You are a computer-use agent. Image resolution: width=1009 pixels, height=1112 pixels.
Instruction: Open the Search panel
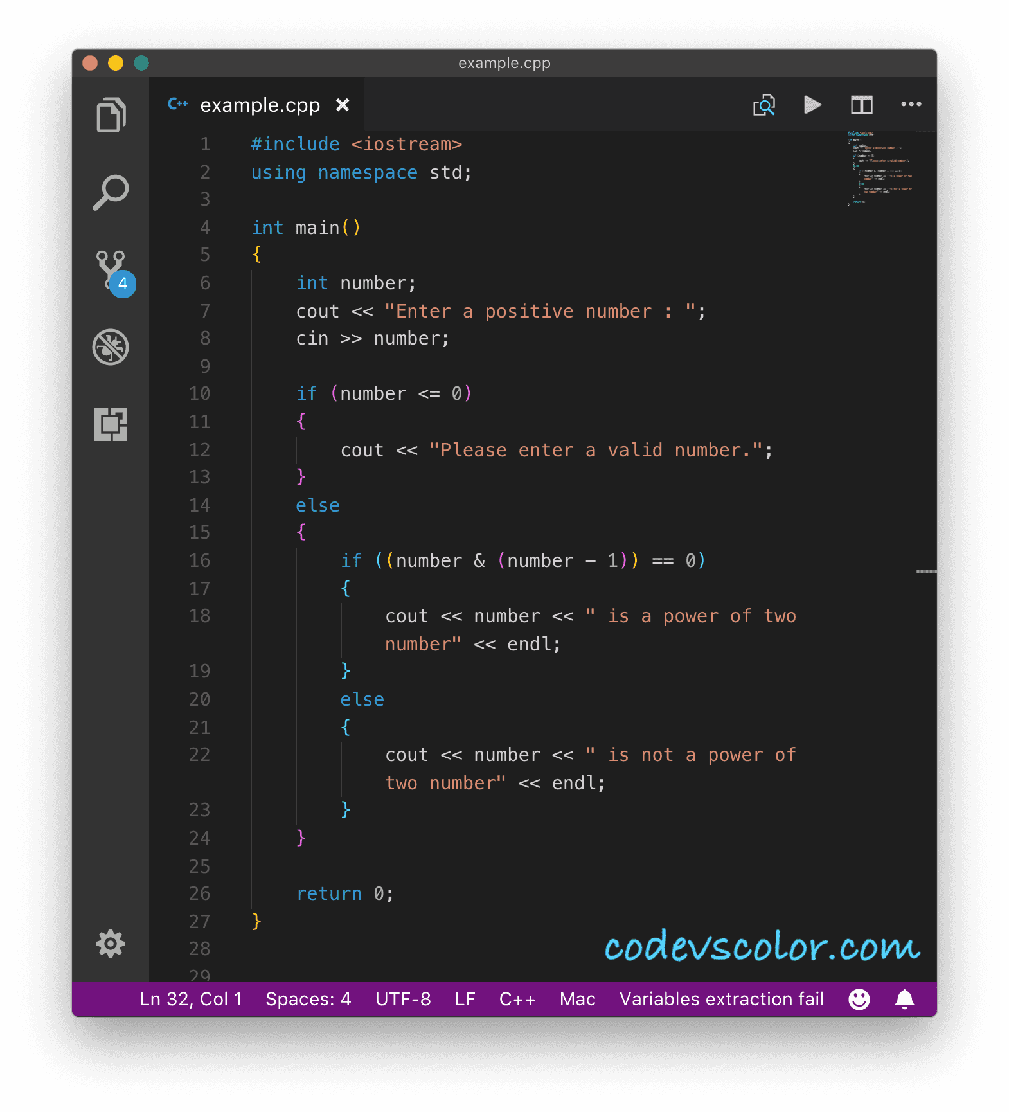tap(111, 193)
